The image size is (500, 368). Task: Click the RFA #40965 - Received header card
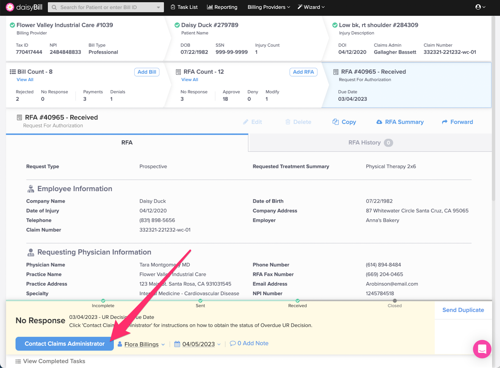[406, 85]
